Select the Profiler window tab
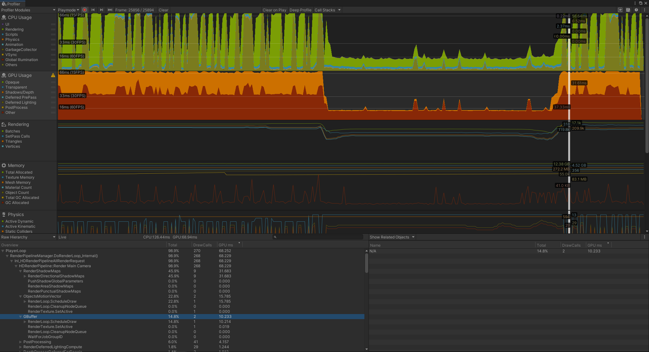 point(13,3)
